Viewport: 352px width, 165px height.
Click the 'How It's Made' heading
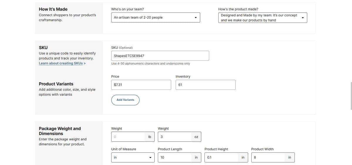(53, 9)
